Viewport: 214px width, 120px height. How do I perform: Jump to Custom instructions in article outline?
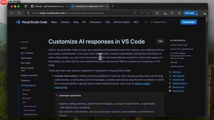pyautogui.click(x=179, y=45)
